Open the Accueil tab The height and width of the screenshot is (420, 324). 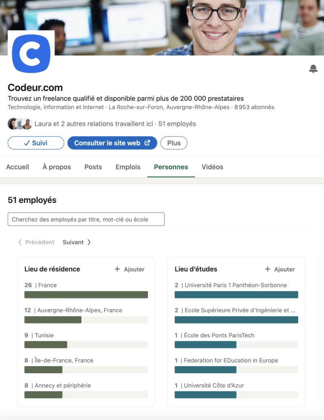coord(18,167)
